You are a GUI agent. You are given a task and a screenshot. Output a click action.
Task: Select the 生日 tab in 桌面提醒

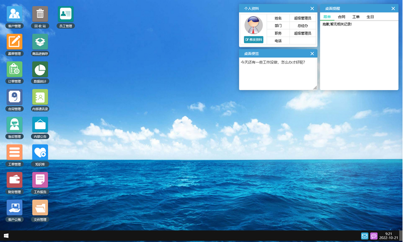click(x=370, y=17)
